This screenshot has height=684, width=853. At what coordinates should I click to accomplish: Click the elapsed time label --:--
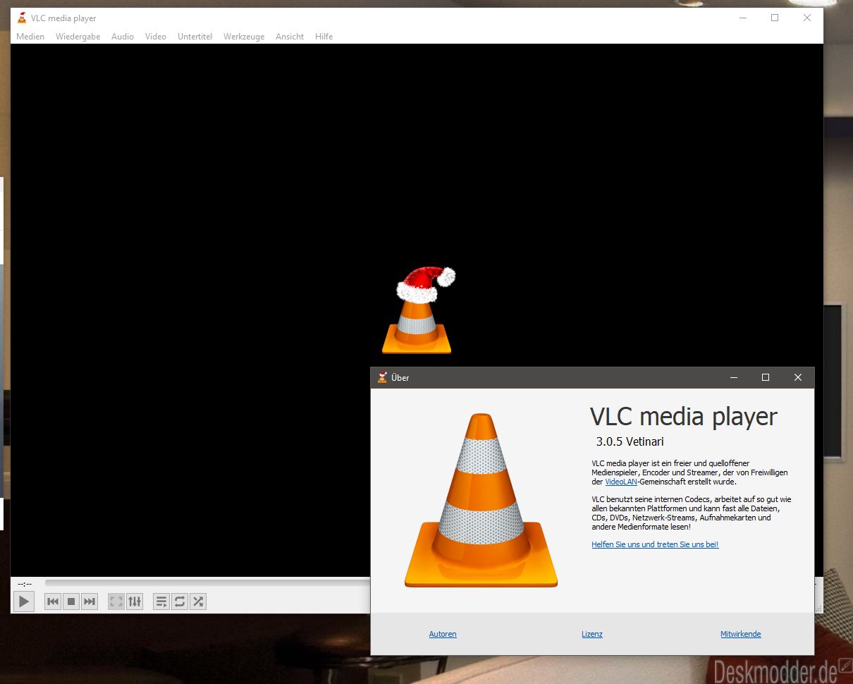point(25,584)
